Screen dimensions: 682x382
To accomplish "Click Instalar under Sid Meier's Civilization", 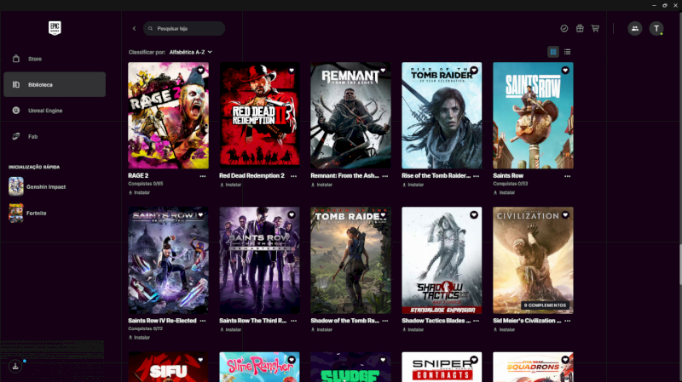I will [505, 329].
